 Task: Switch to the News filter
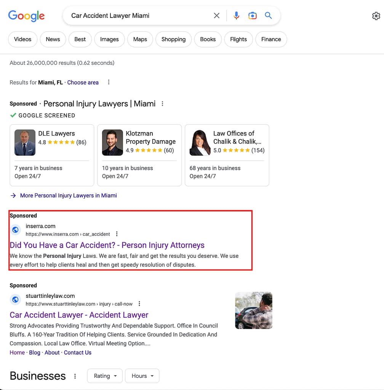point(53,39)
